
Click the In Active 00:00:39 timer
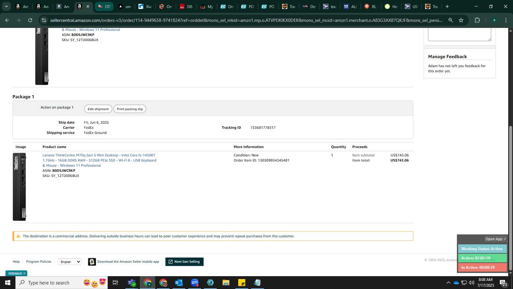pyautogui.click(x=482, y=267)
